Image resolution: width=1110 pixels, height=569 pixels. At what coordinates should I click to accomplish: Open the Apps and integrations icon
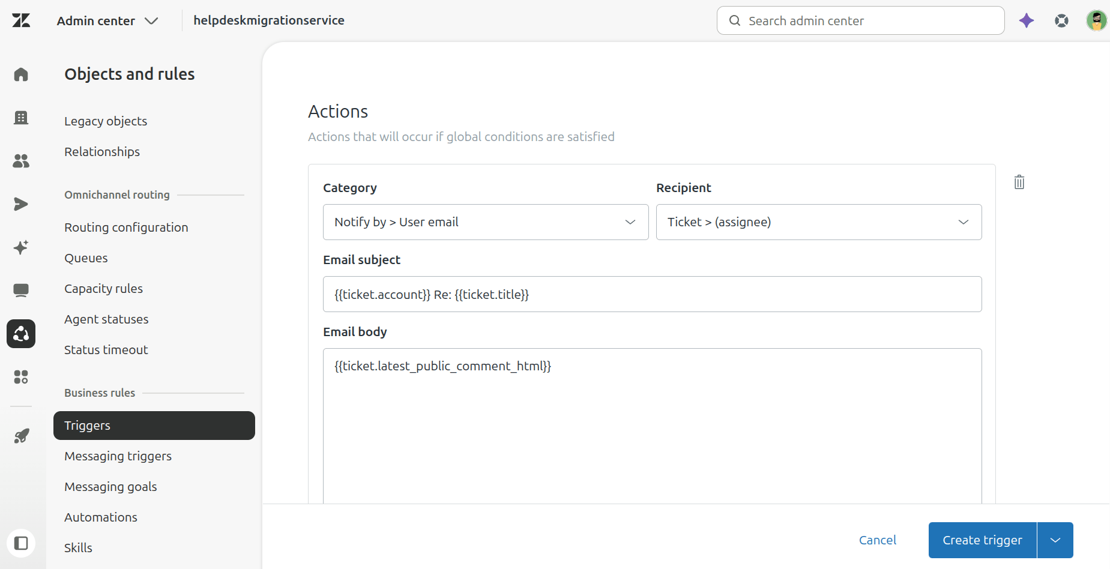pos(21,377)
